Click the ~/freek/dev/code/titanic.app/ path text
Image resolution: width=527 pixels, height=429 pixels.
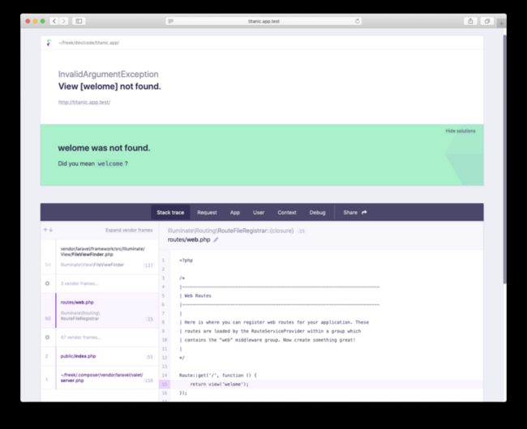click(x=88, y=43)
